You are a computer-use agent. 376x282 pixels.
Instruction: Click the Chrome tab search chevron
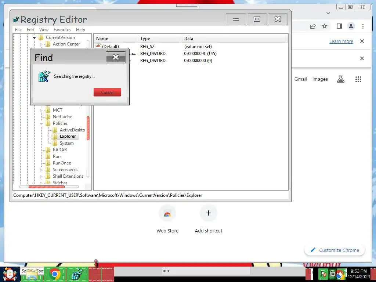coord(328,13)
